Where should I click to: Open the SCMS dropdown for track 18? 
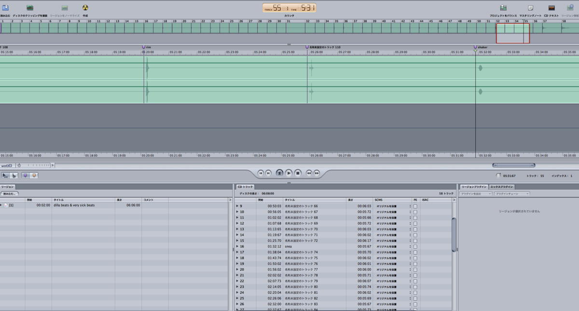[x=393, y=258]
